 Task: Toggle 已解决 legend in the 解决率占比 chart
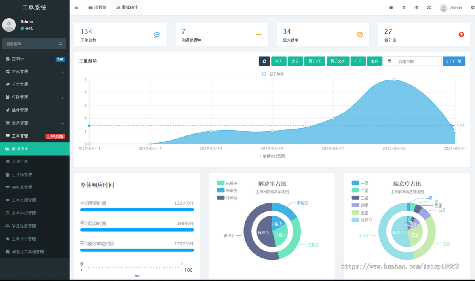(227, 183)
